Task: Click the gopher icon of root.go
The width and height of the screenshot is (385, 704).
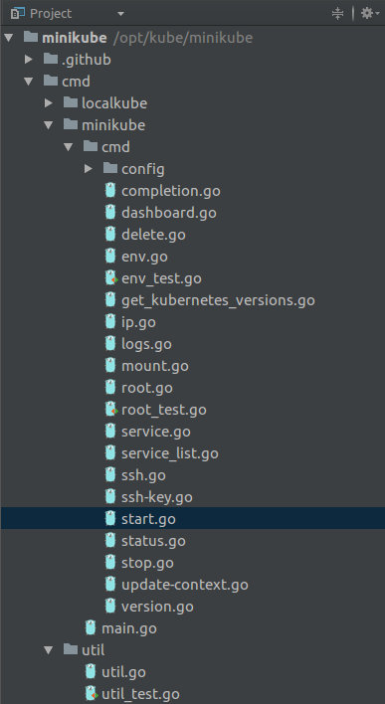Action: 110,388
